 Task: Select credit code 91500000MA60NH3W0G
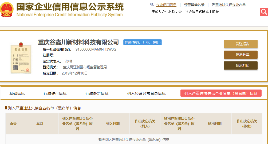click(x=96, y=50)
